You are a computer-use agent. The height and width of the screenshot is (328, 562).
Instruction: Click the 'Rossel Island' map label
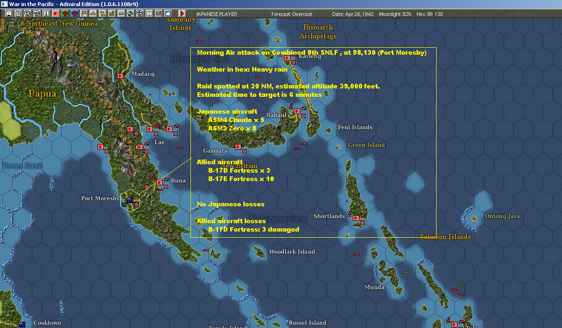pyautogui.click(x=307, y=323)
